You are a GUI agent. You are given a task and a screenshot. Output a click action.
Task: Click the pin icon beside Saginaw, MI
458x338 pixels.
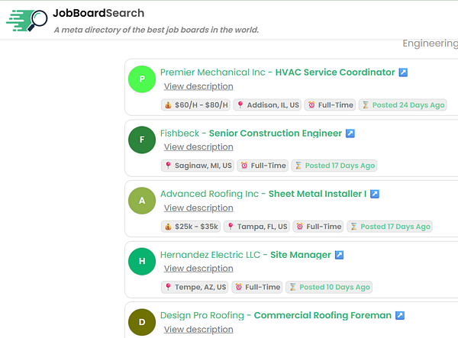point(168,166)
